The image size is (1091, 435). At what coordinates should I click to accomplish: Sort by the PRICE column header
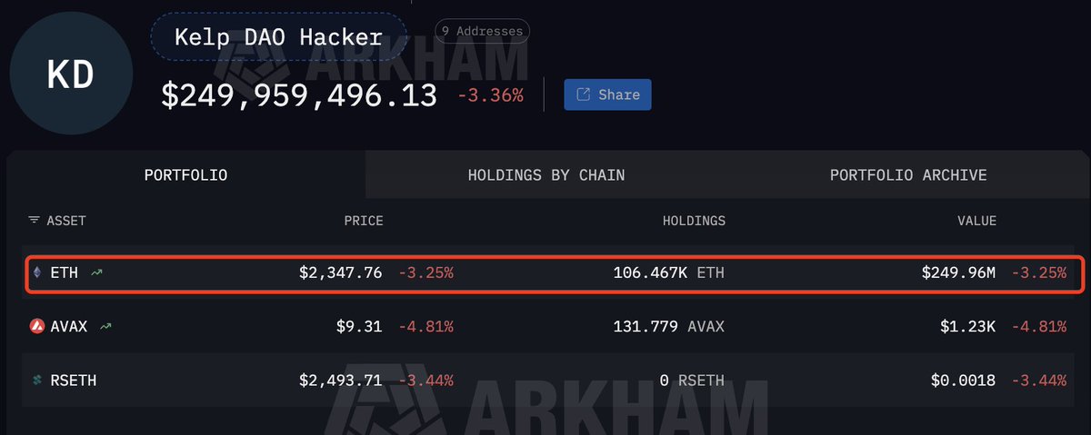coord(363,221)
